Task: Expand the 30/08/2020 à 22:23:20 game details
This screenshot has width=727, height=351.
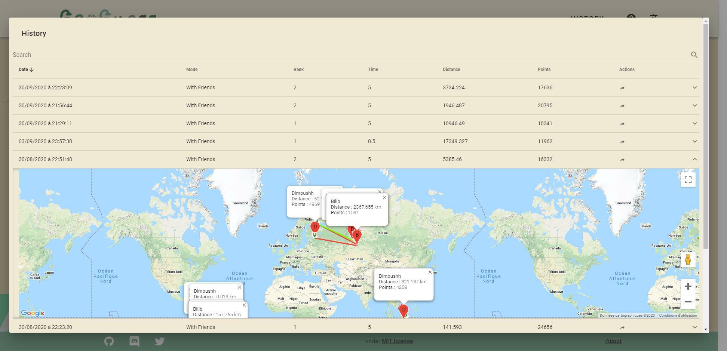Action: 695,327
